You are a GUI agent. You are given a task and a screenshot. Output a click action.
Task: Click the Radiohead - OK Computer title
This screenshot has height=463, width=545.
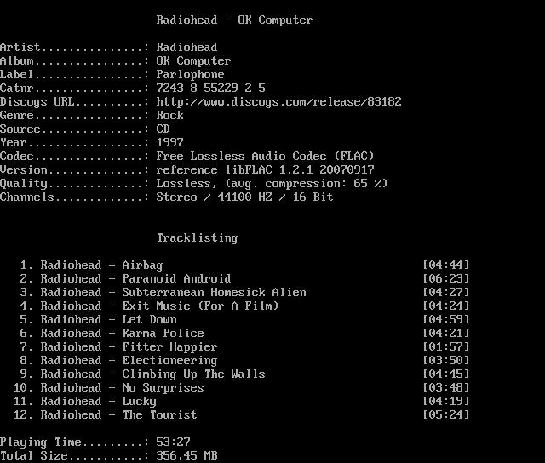[234, 20]
